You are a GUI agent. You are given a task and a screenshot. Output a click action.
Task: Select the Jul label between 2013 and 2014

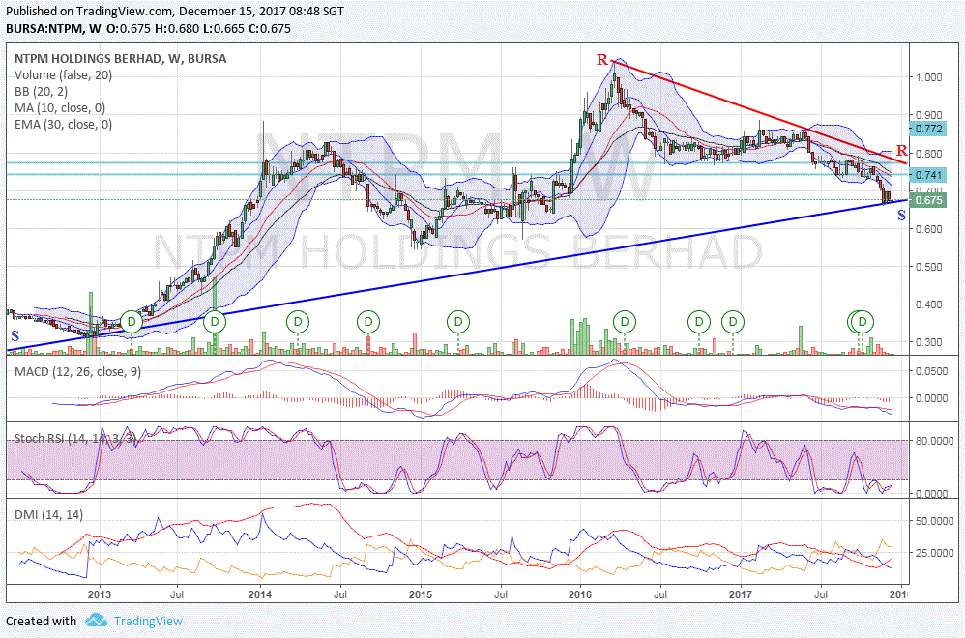click(177, 594)
